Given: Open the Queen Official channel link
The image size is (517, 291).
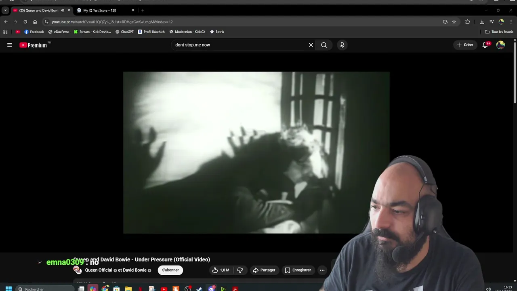Looking at the screenshot, I should [99, 270].
